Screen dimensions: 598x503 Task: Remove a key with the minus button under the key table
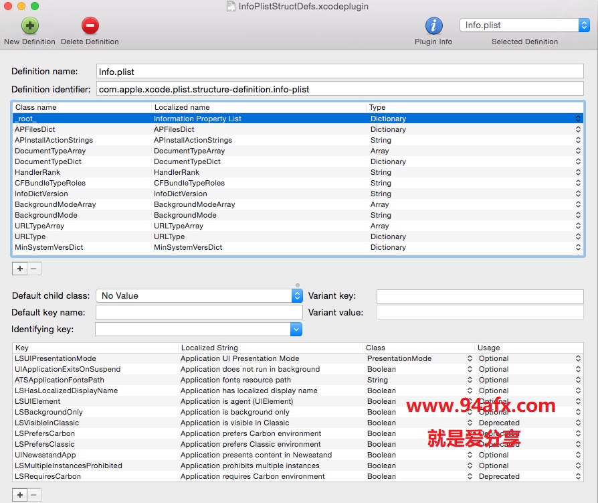pos(34,495)
